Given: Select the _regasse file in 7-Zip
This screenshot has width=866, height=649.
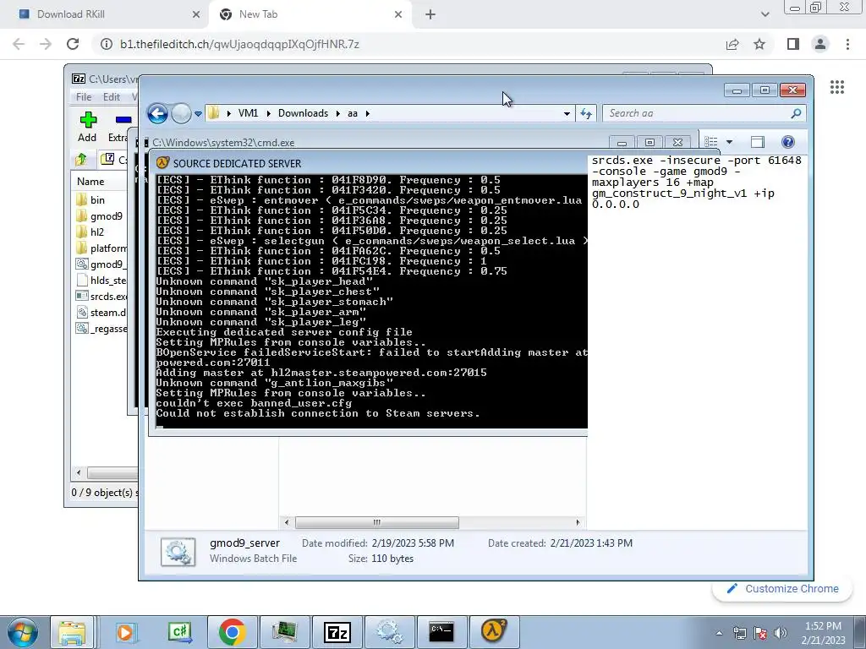Looking at the screenshot, I should (101, 329).
